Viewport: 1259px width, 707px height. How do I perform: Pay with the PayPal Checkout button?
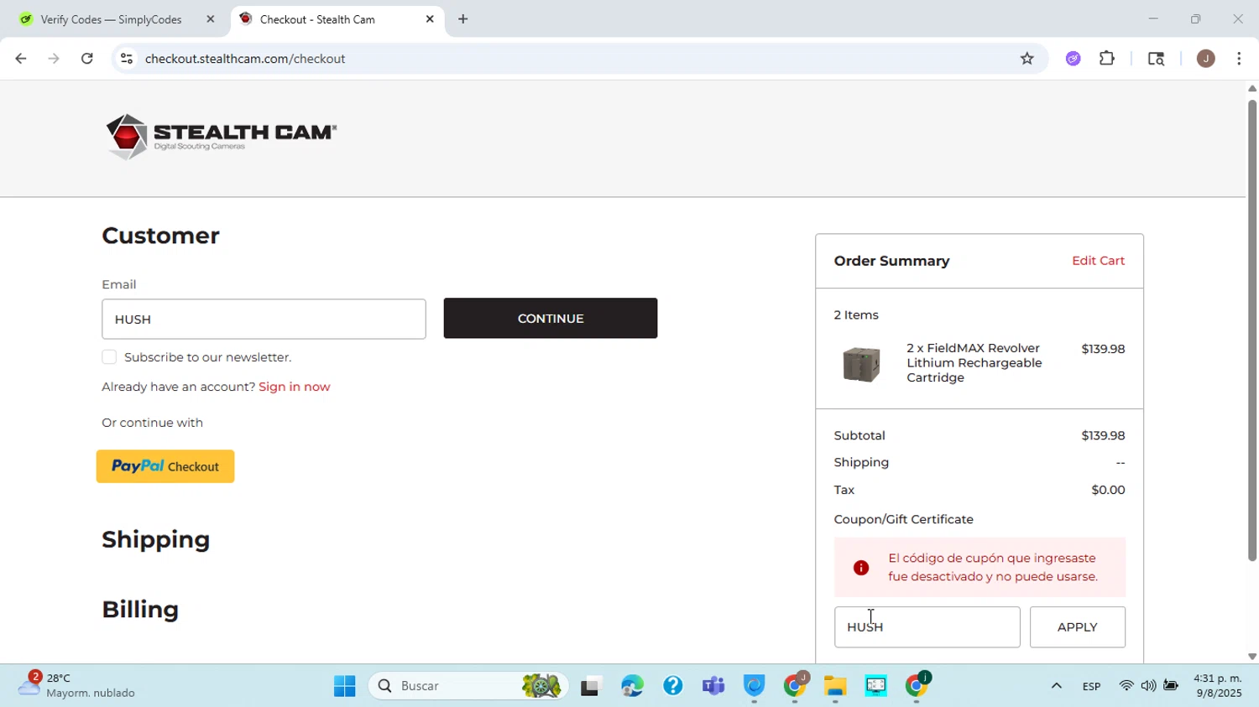coord(165,466)
